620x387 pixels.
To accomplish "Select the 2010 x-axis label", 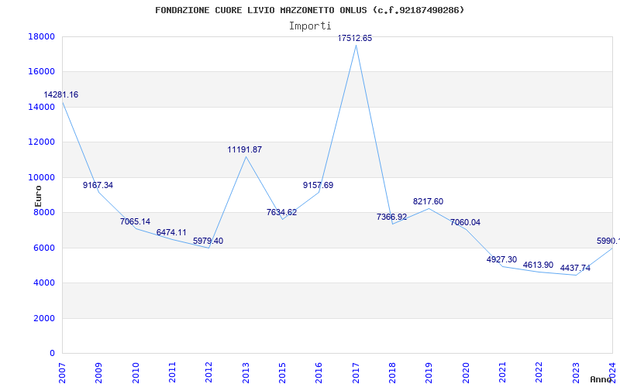I will point(136,373).
